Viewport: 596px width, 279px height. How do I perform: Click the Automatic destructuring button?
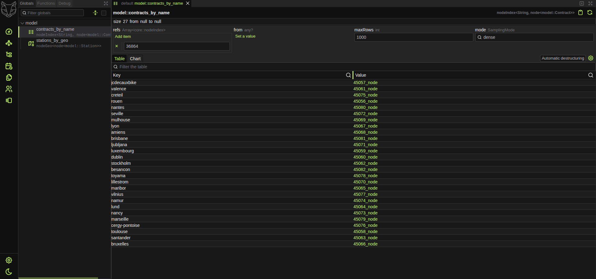click(x=563, y=58)
